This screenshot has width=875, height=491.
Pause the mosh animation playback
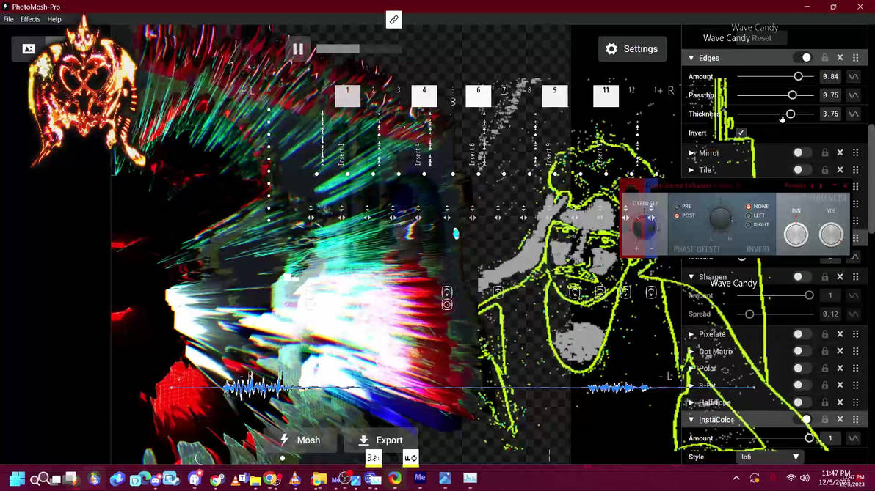(x=298, y=49)
